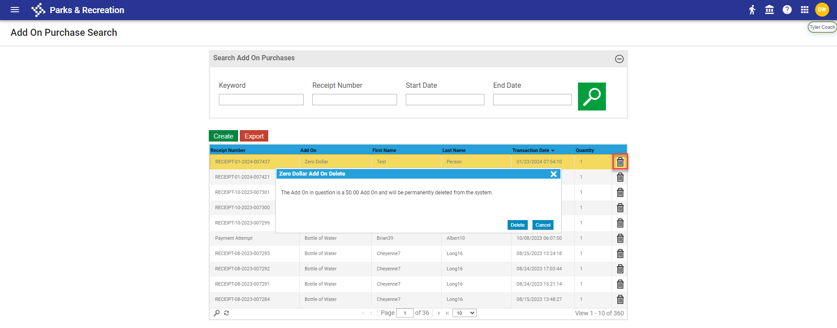Close the Zero Dollar Add On Delete dialog

pos(553,174)
